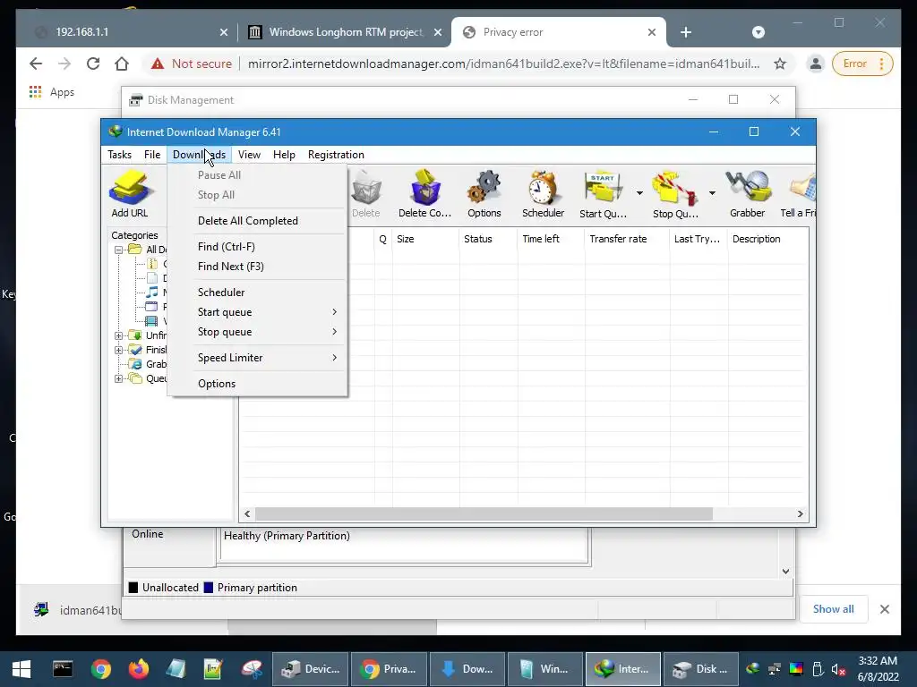The height and width of the screenshot is (687, 917).
Task: Click the browser back arrow
Action: click(x=36, y=64)
